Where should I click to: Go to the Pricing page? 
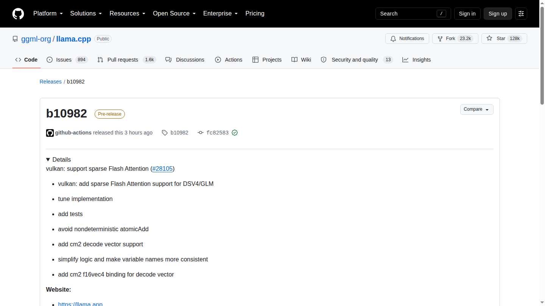(255, 13)
